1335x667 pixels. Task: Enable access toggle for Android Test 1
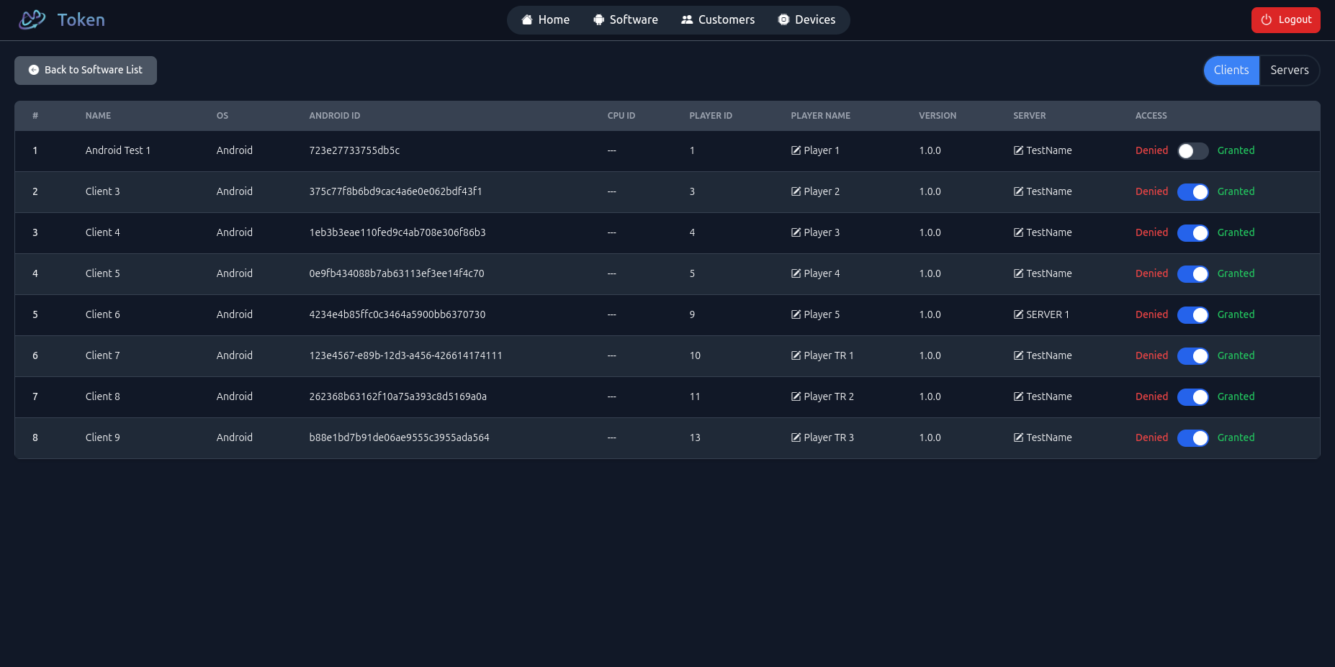point(1192,151)
